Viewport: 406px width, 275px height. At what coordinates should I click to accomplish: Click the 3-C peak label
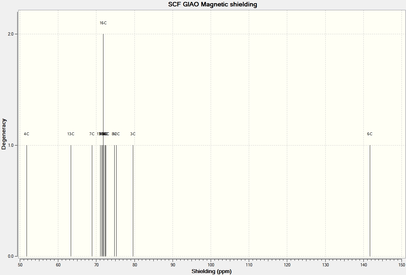(133, 134)
